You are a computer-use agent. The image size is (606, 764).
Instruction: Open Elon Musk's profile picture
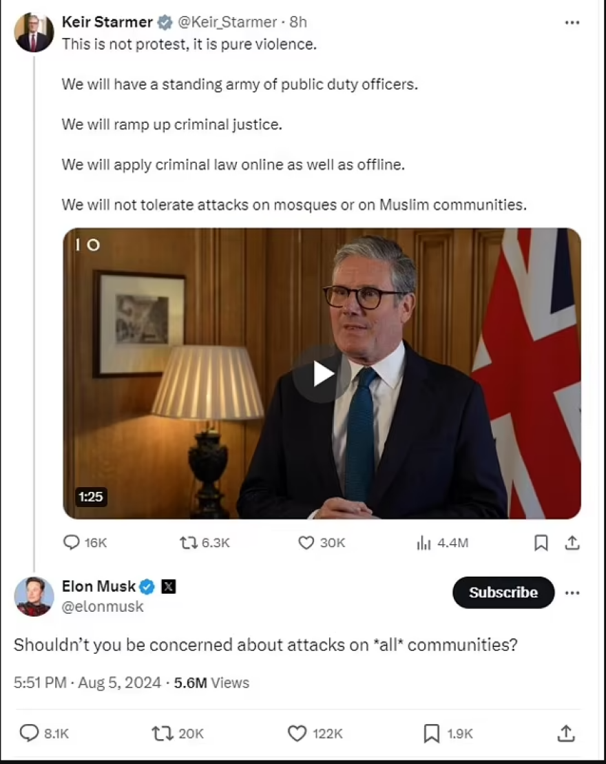pyautogui.click(x=34, y=596)
